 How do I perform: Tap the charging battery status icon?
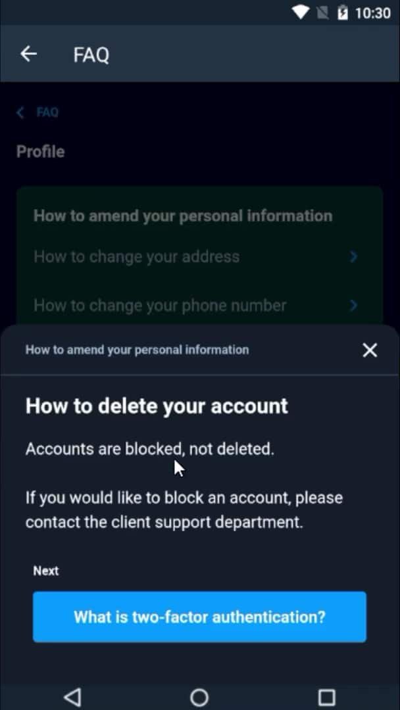343,11
